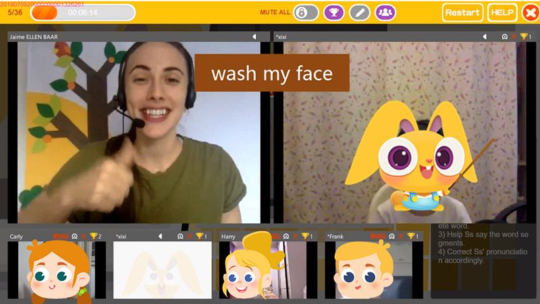
Task: Click the MUTE ALL label
Action: point(275,12)
